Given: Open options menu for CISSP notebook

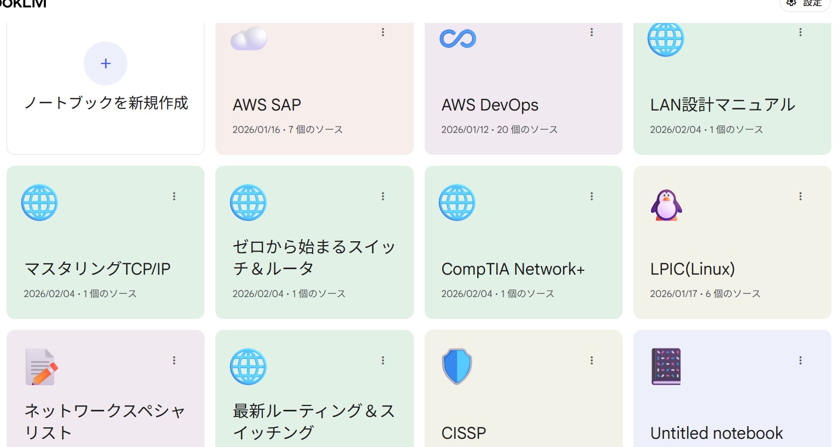Looking at the screenshot, I should pyautogui.click(x=591, y=360).
